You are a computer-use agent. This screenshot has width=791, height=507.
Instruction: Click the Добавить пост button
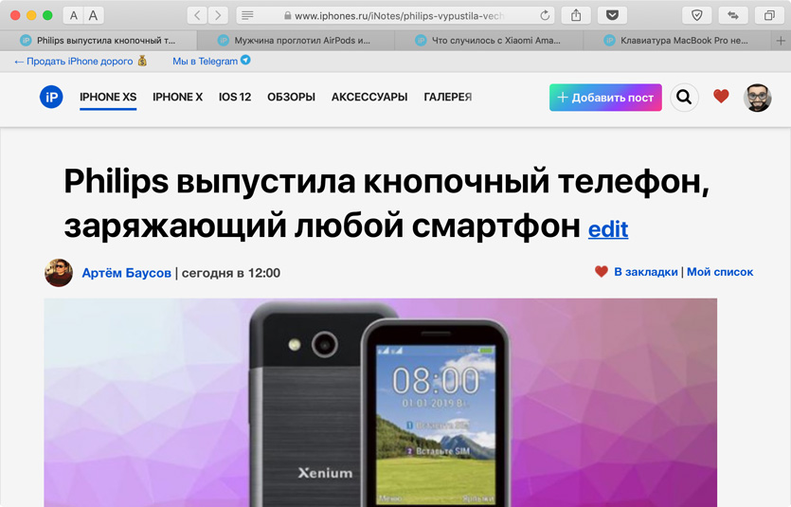click(x=605, y=98)
